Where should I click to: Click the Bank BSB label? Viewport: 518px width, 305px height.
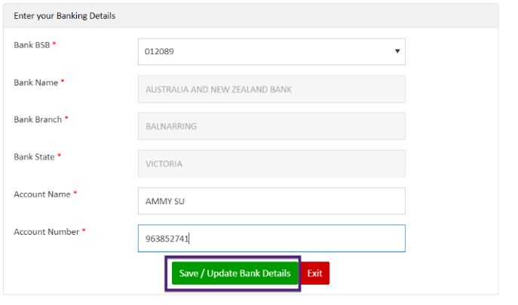(32, 45)
